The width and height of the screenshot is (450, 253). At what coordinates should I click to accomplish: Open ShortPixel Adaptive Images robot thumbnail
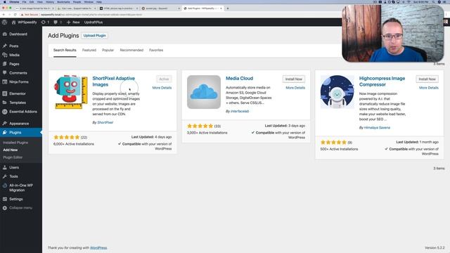[70, 92]
